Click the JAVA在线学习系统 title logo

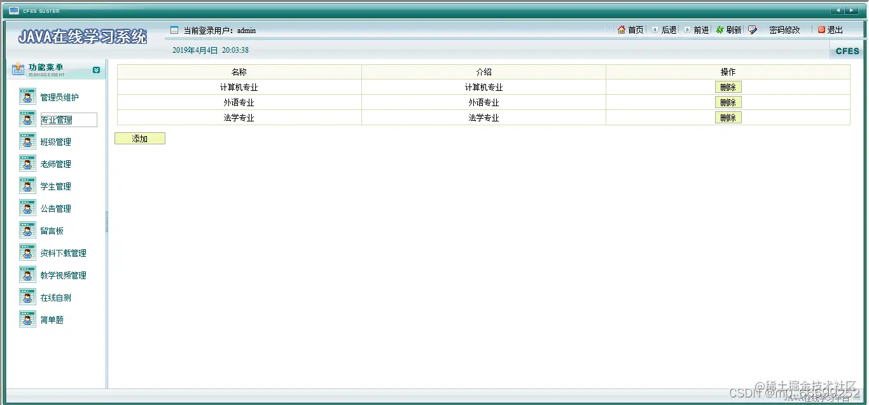pos(83,37)
